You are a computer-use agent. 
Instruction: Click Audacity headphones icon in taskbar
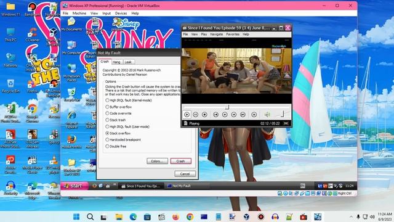point(275,216)
